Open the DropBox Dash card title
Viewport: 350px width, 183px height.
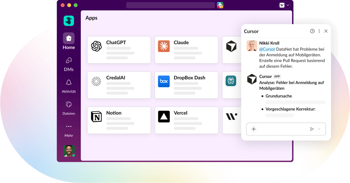pos(189,78)
